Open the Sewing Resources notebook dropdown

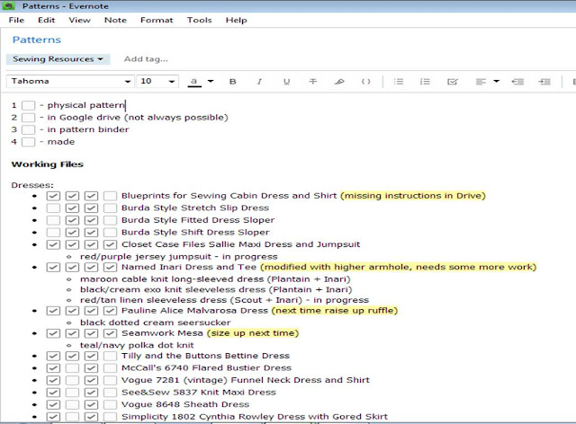click(x=58, y=59)
